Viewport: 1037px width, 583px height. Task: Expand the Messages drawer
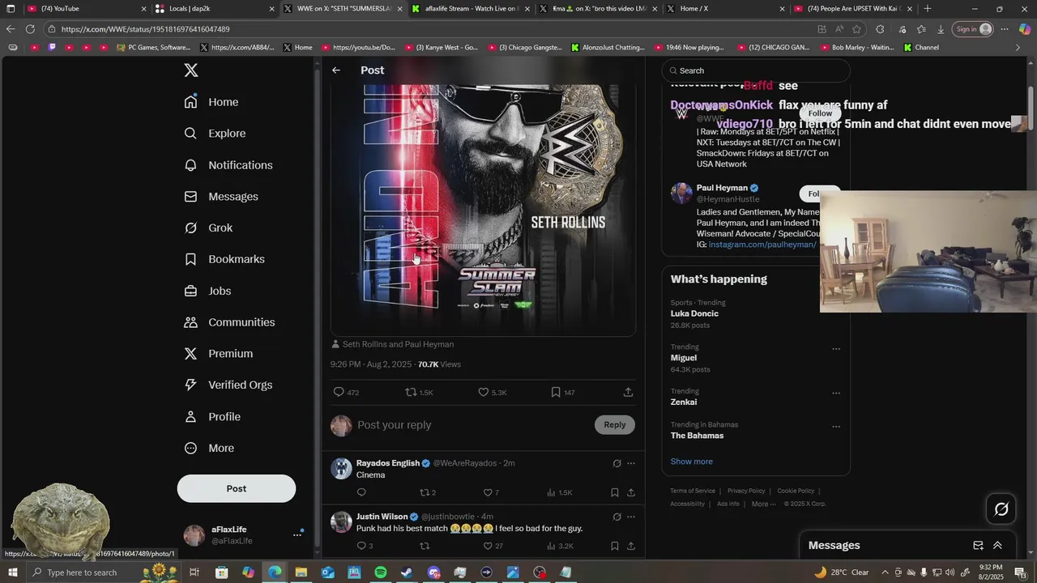pos(997,546)
